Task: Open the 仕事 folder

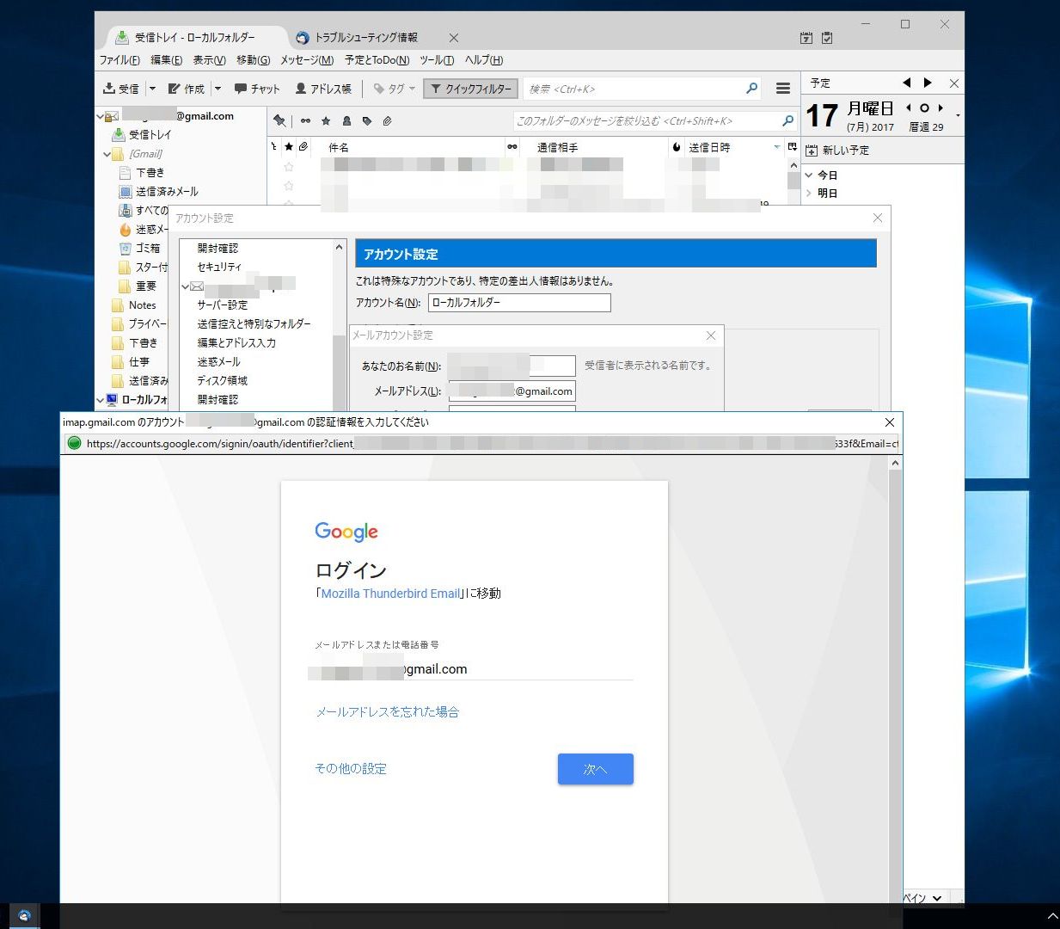Action: [x=131, y=362]
